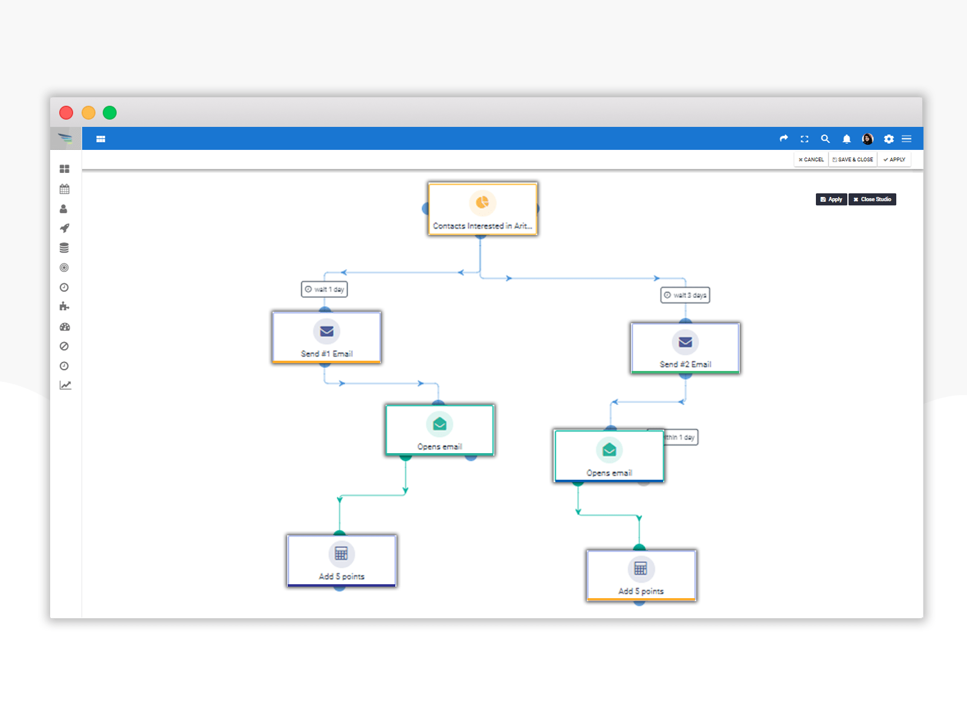Click the ban circle icon in sidebar

coord(64,346)
